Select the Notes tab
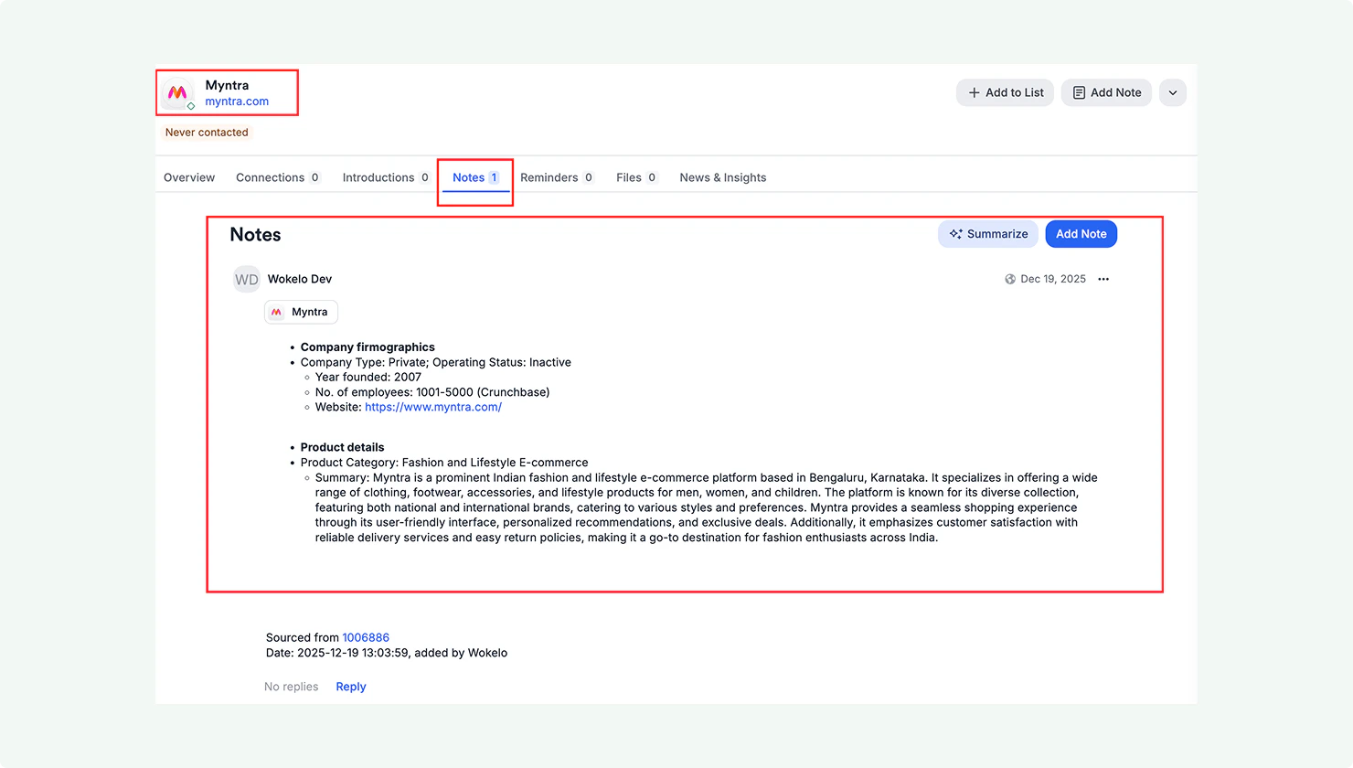 pyautogui.click(x=475, y=177)
